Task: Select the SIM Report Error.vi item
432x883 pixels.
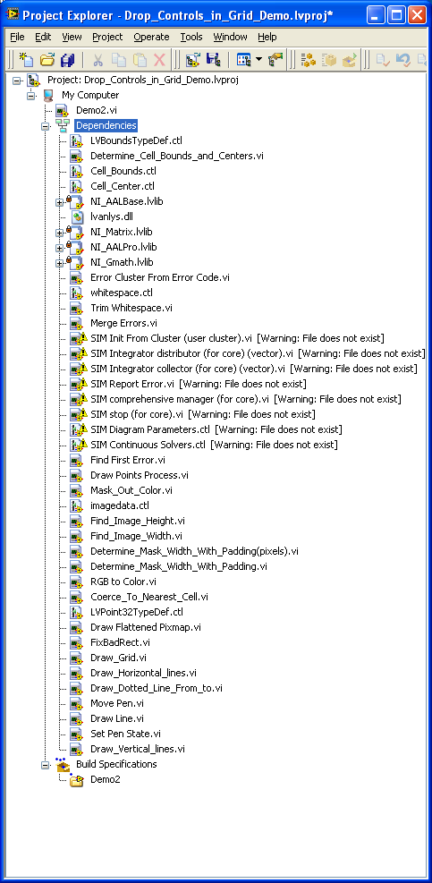Action: pos(132,384)
